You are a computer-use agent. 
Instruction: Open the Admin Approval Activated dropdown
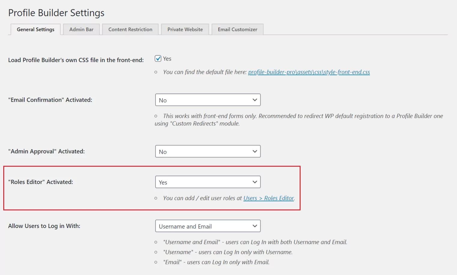point(208,151)
